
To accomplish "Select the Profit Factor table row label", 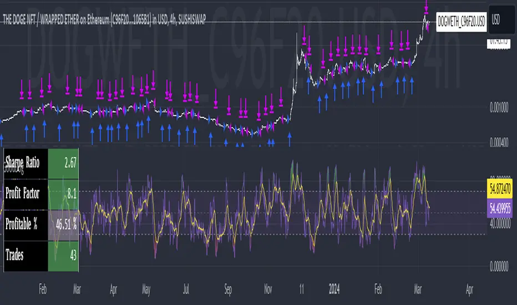I will pyautogui.click(x=26, y=194).
